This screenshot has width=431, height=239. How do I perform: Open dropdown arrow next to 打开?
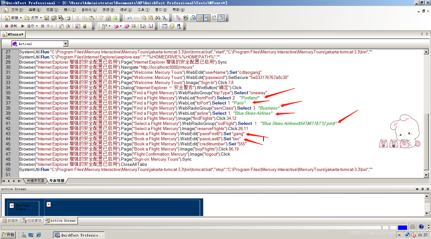(x=41, y=18)
